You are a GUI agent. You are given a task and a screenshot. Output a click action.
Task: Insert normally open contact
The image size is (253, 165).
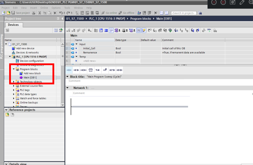pyautogui.click(x=69, y=70)
